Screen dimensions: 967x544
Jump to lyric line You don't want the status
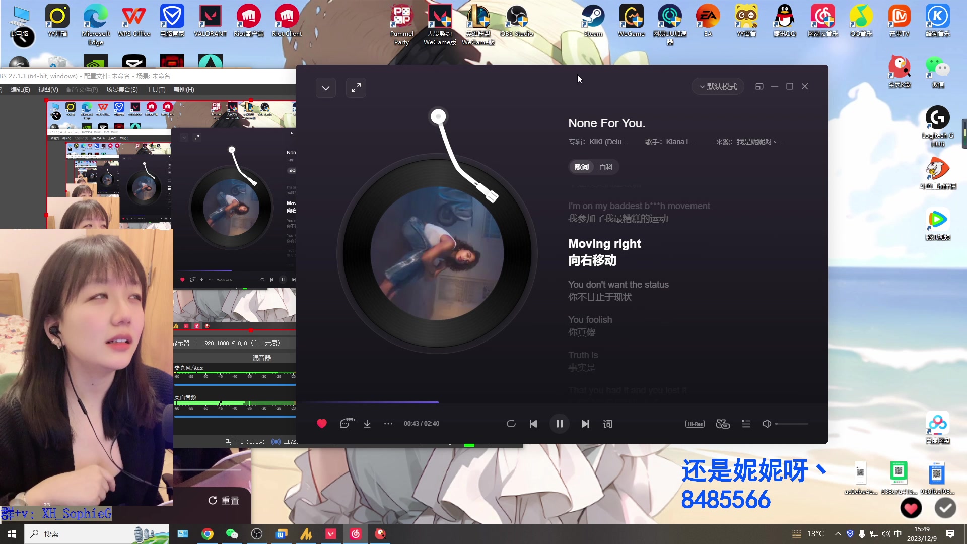pos(618,285)
